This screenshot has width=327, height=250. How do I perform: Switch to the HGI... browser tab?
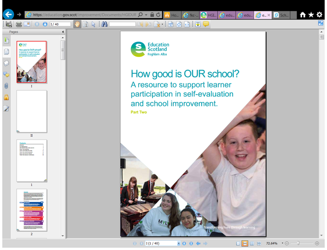tap(209, 15)
